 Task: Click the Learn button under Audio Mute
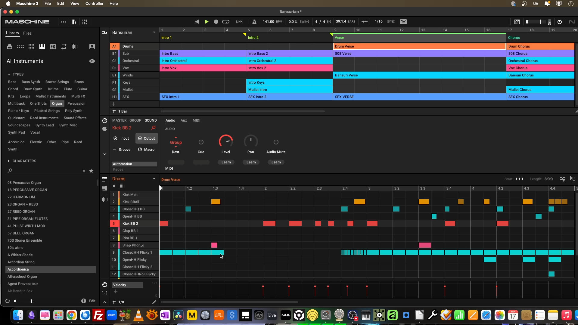click(x=276, y=162)
